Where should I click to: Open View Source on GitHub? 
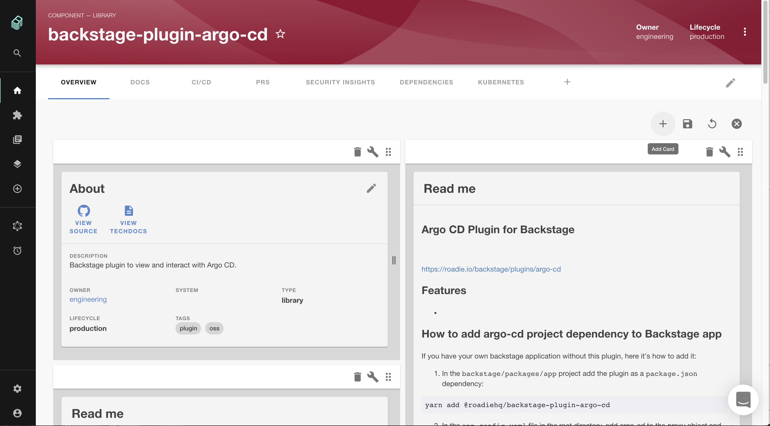[x=83, y=220]
